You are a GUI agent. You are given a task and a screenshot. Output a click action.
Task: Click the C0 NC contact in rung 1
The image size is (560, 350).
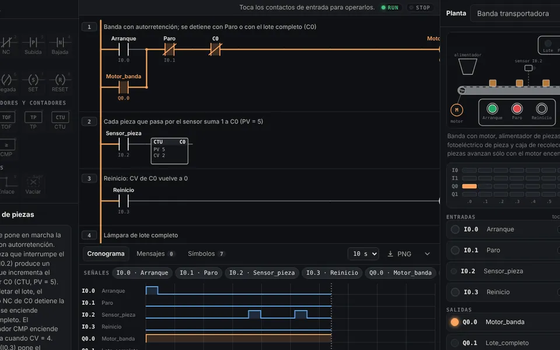point(215,49)
